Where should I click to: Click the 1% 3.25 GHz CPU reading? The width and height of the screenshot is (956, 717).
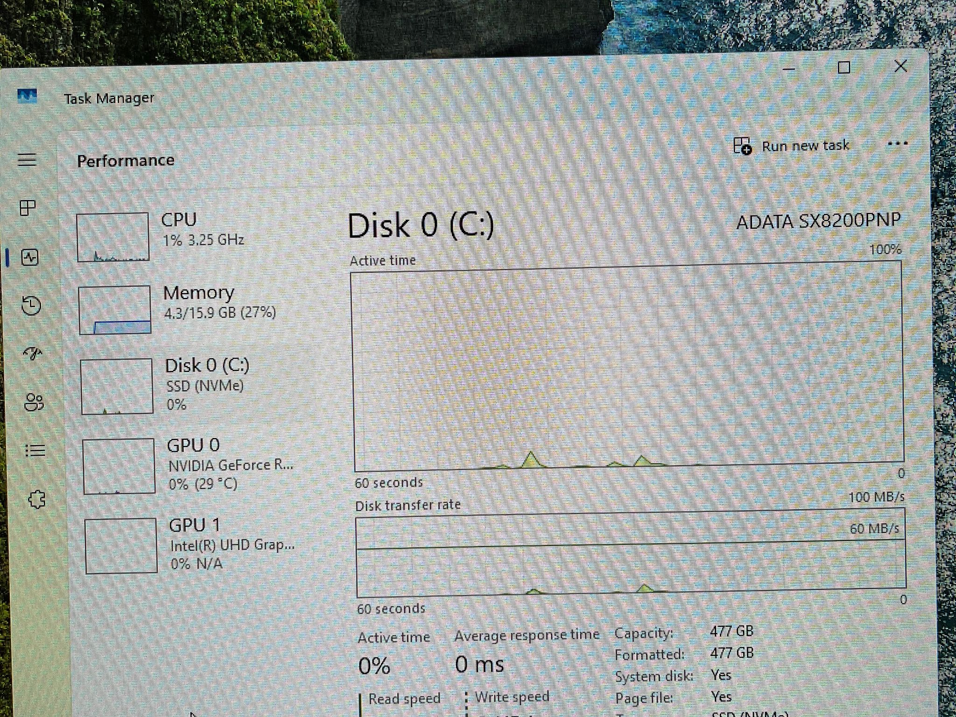(x=203, y=240)
